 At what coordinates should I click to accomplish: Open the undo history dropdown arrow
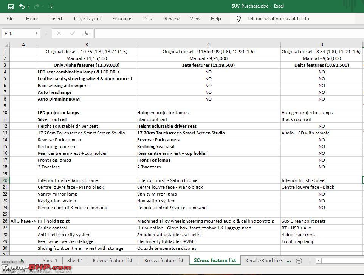pos(28,6)
